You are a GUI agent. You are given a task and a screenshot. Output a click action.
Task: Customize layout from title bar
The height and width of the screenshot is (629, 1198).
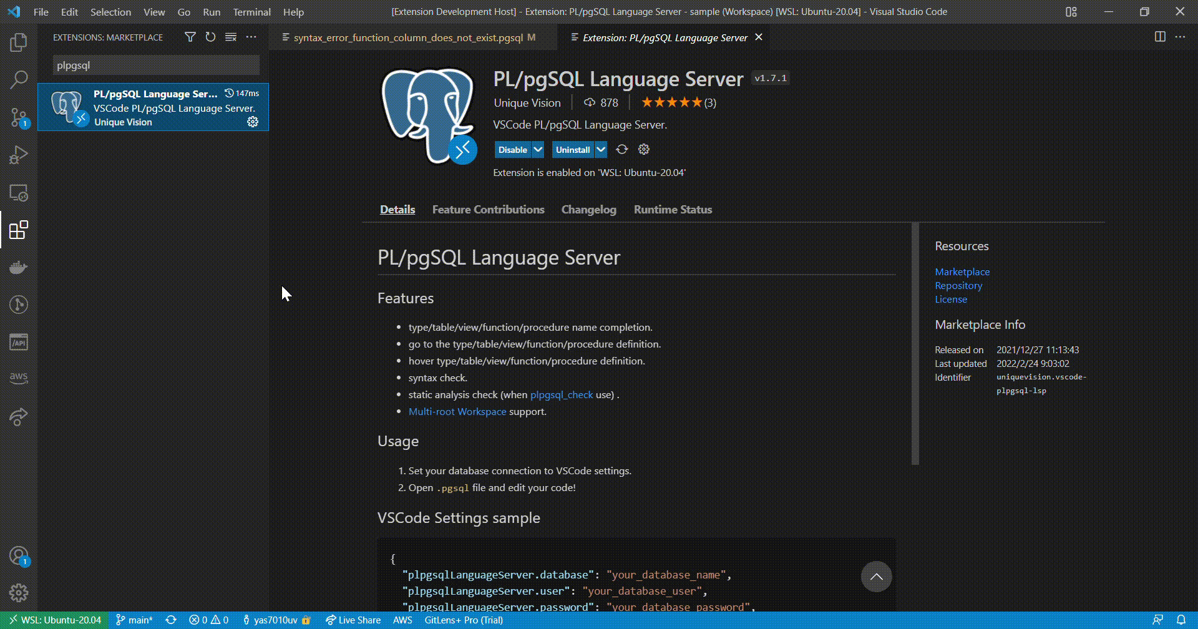(x=1071, y=12)
